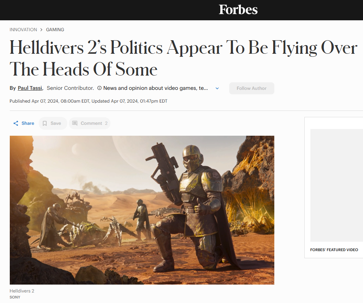Click the Forbes' Featured Video label
This screenshot has height=303, width=363.
point(334,250)
